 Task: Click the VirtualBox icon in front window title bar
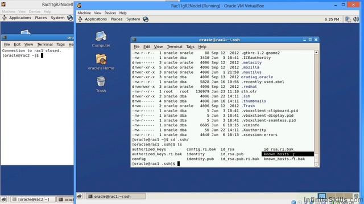(79, 6)
